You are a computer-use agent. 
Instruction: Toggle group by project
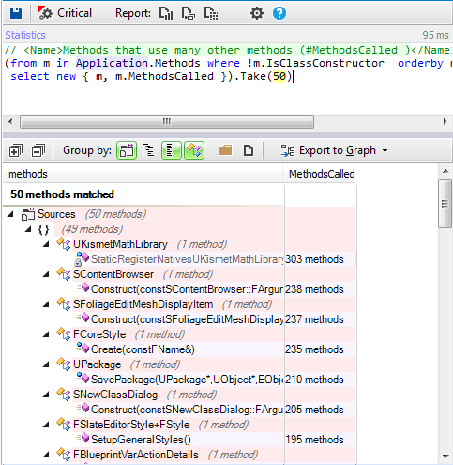pyautogui.click(x=127, y=150)
